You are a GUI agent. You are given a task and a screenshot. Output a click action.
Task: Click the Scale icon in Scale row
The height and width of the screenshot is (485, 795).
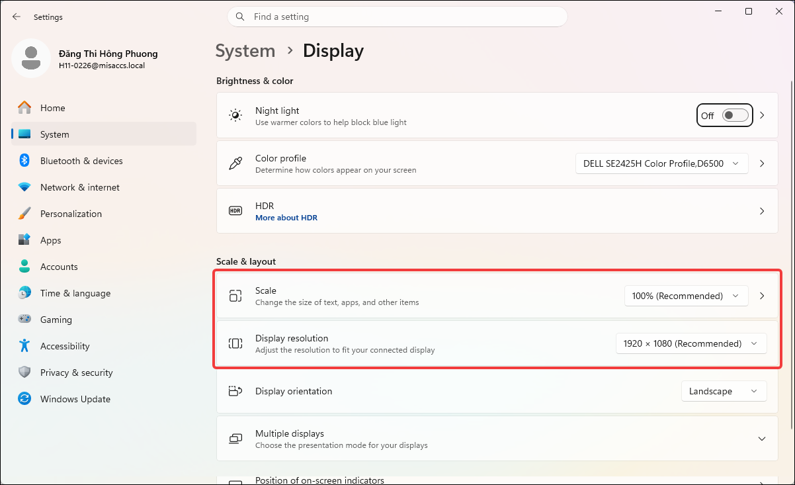coord(235,296)
